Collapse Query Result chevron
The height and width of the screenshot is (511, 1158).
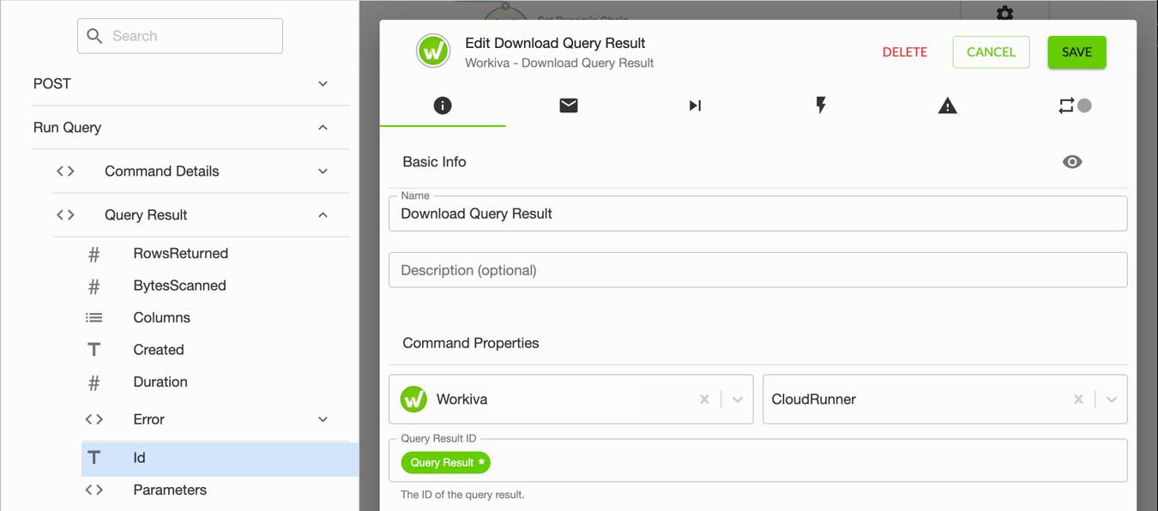click(x=323, y=215)
